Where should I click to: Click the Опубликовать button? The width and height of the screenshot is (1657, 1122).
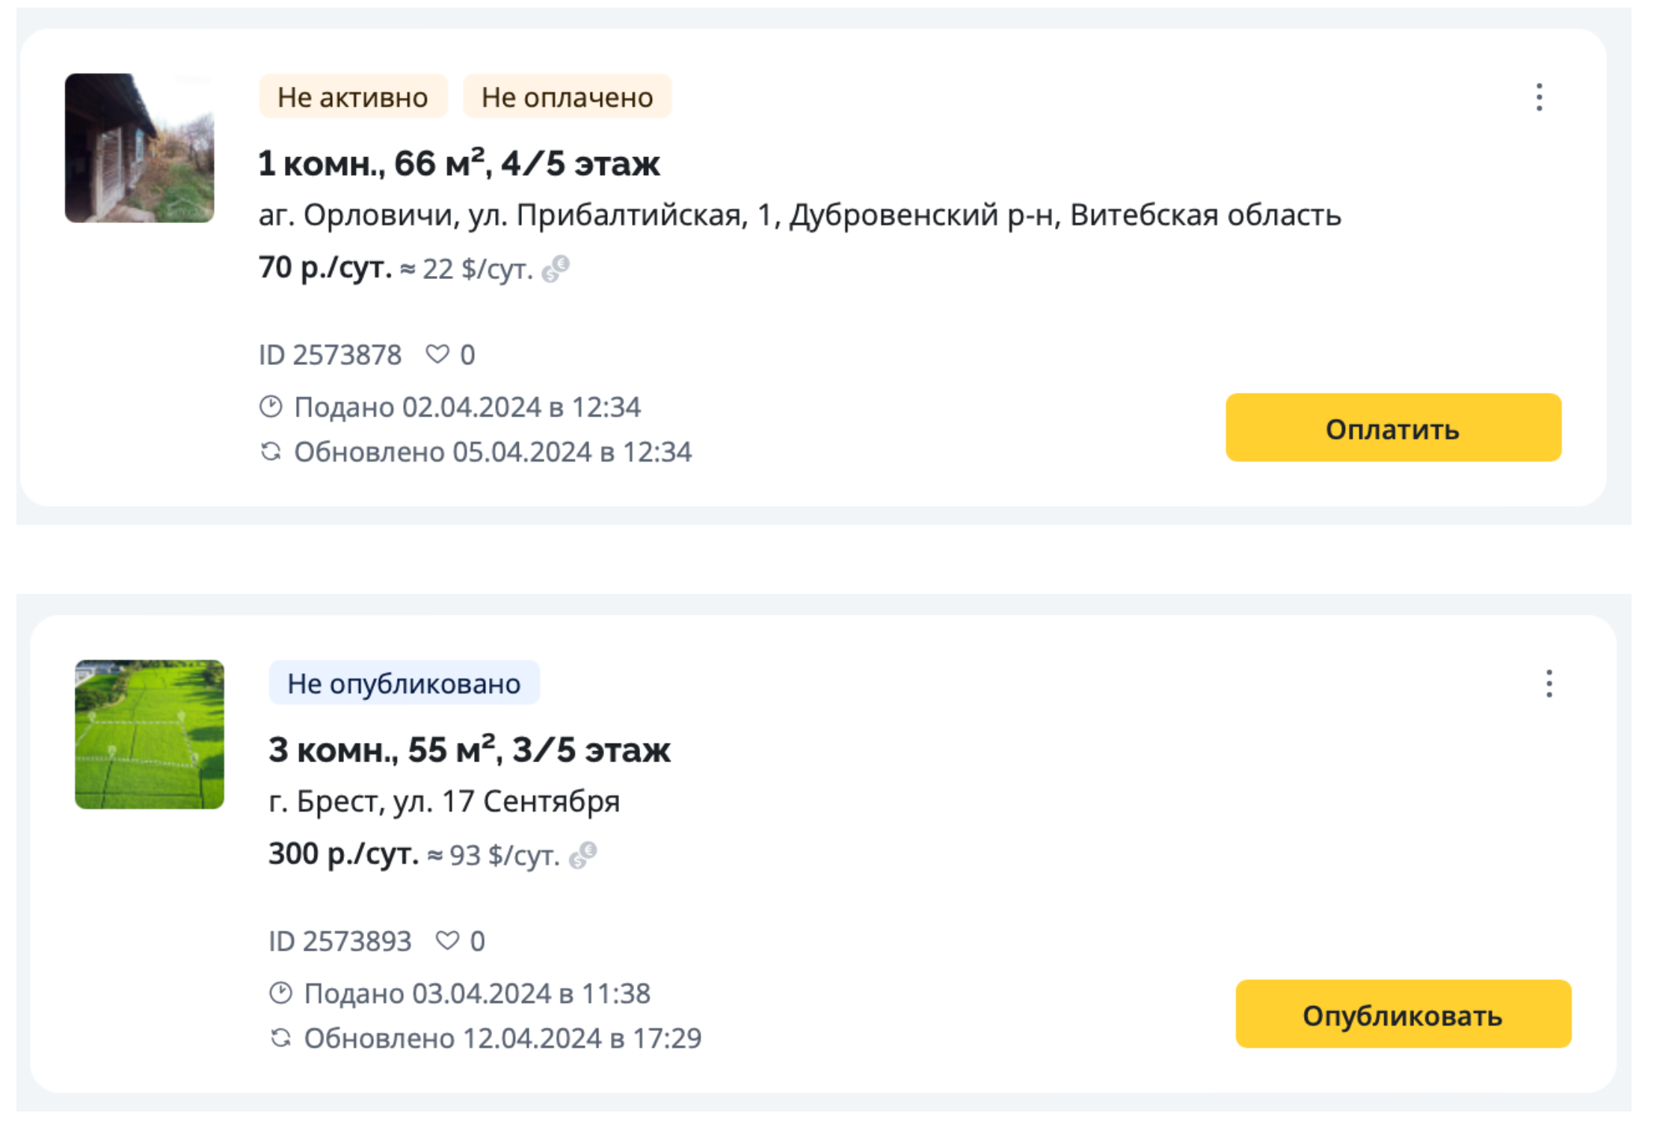pos(1403,1014)
